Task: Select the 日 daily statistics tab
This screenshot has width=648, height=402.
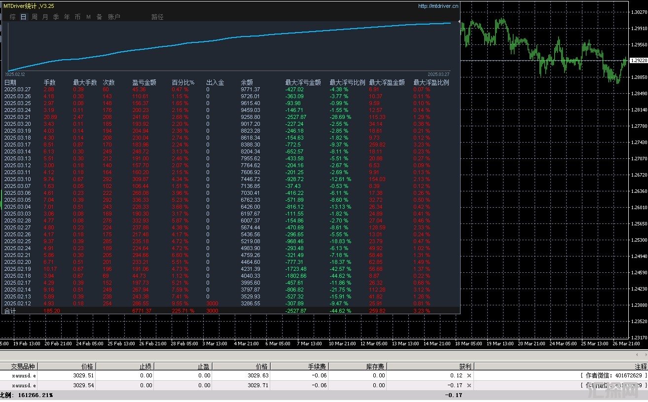Action: pos(23,17)
